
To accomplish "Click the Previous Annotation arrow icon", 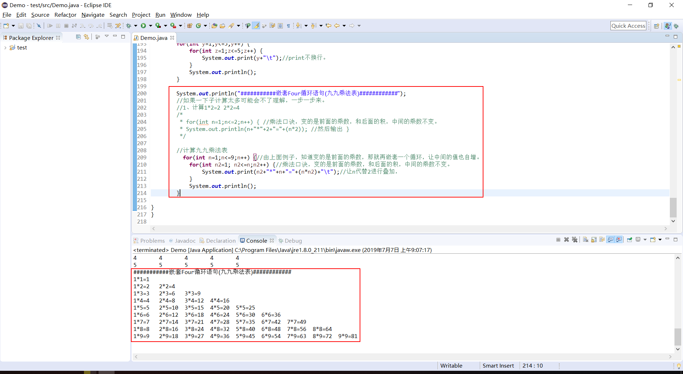I will tap(313, 26).
